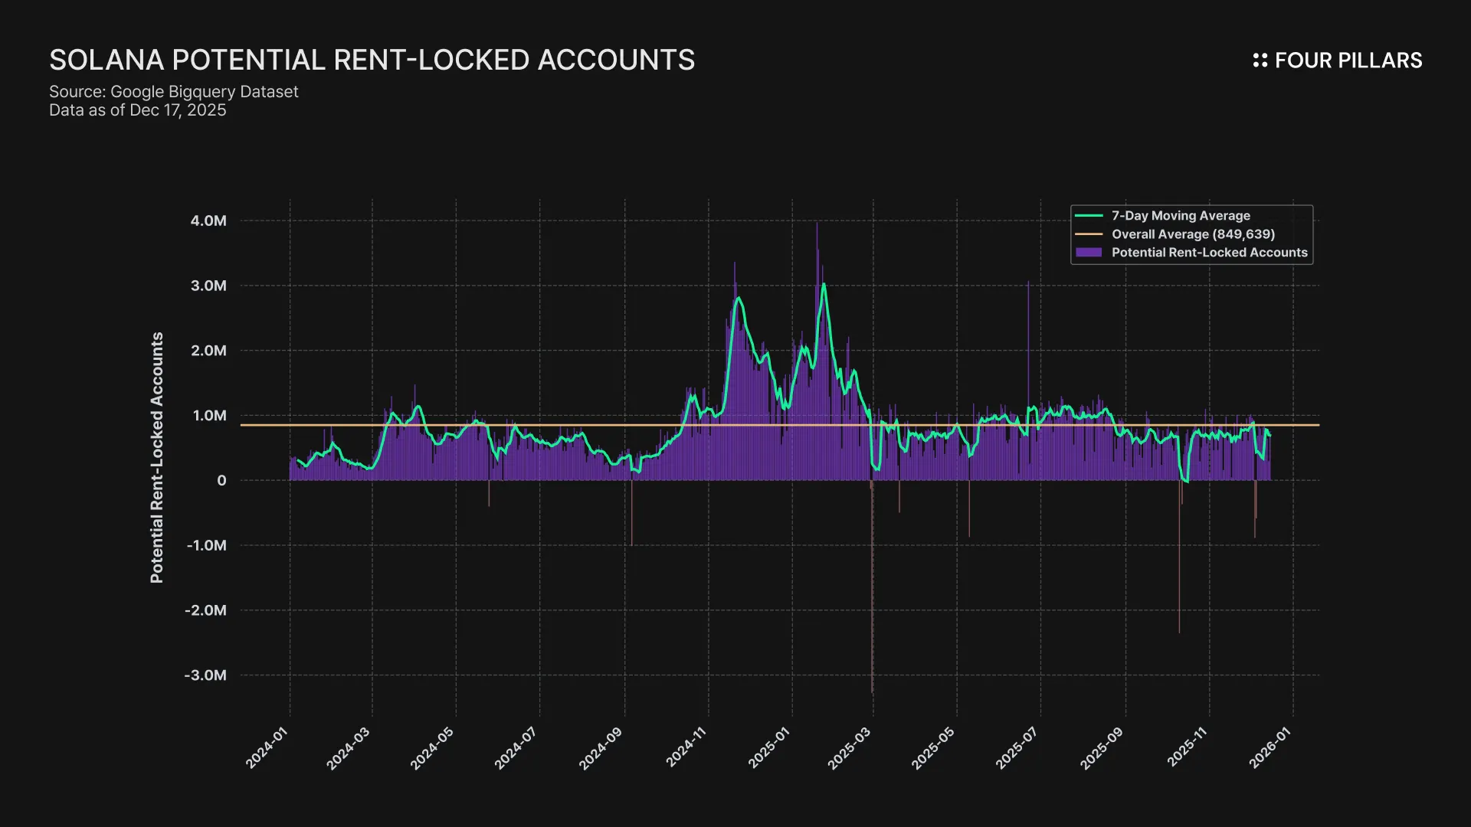Click the -3.0M y-axis tick label

pyautogui.click(x=205, y=675)
